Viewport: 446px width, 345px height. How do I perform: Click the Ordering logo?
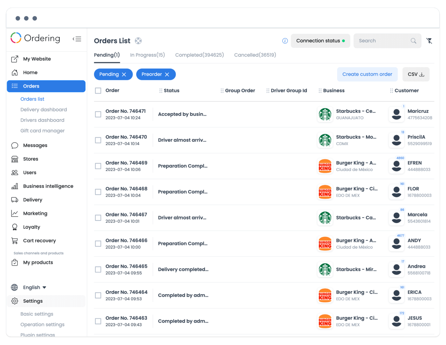(x=35, y=38)
